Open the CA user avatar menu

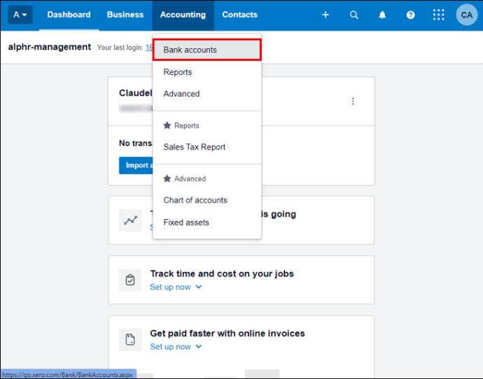[466, 15]
